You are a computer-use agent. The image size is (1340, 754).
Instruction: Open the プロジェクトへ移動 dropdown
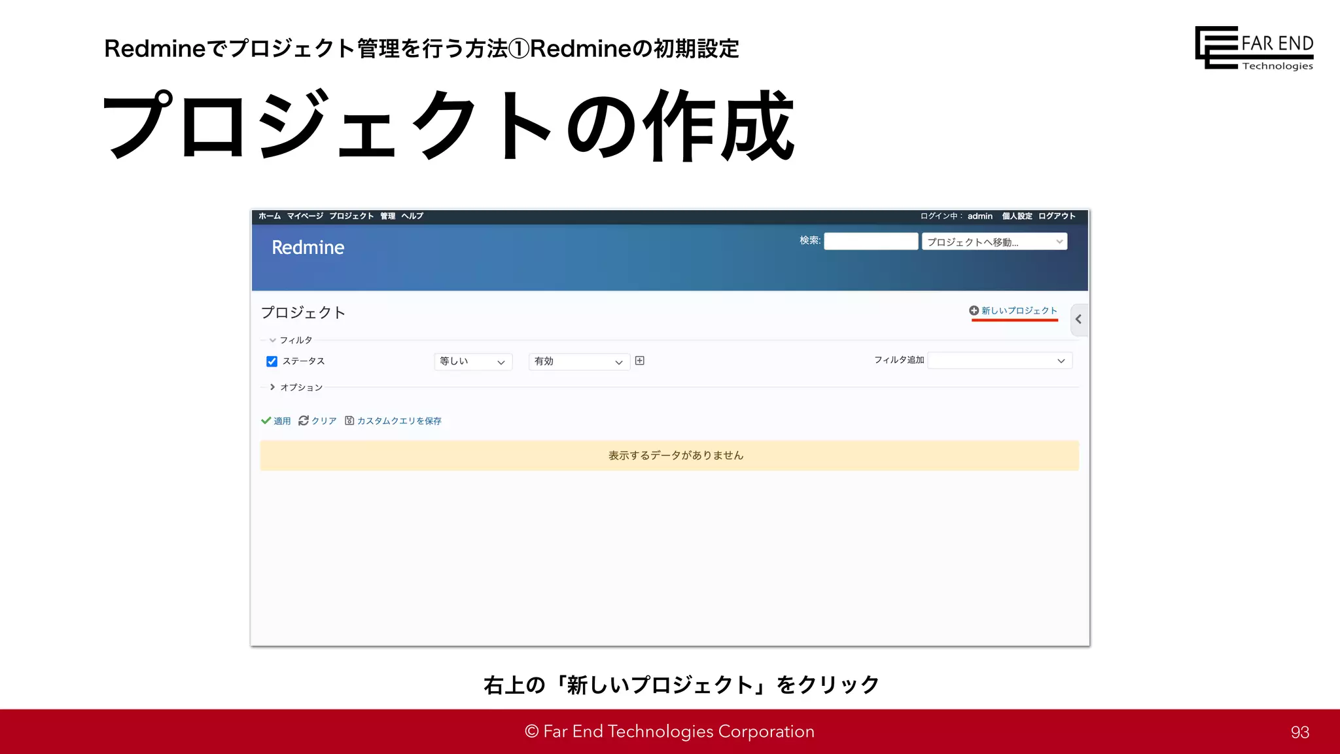coord(995,242)
